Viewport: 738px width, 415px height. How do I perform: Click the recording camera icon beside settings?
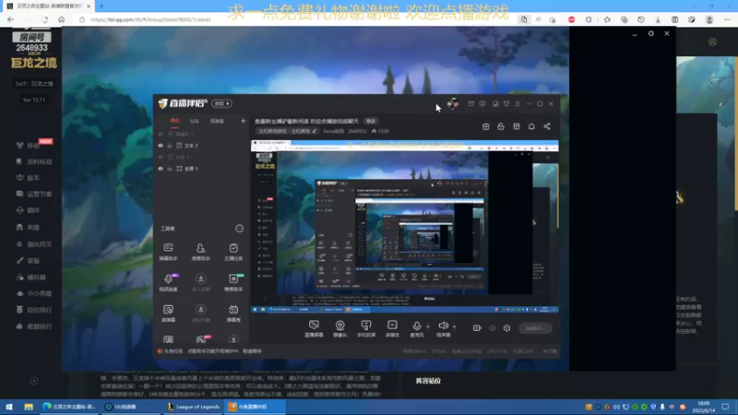click(x=477, y=328)
